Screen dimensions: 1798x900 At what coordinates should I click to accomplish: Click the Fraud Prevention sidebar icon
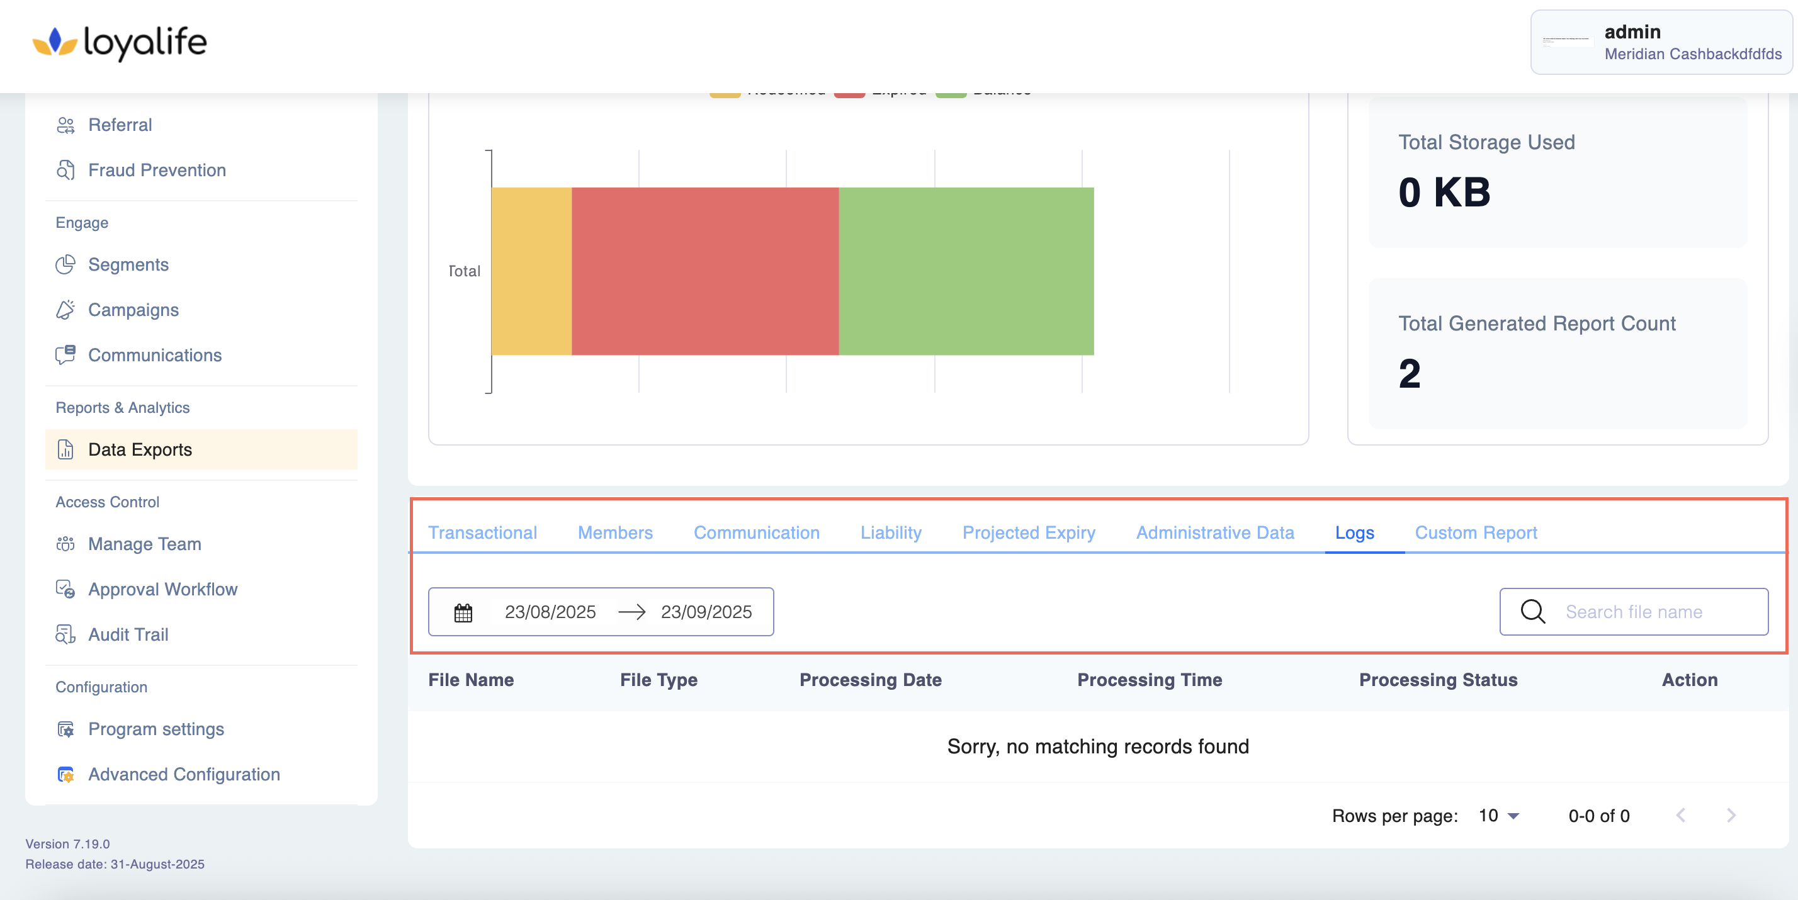click(x=65, y=170)
